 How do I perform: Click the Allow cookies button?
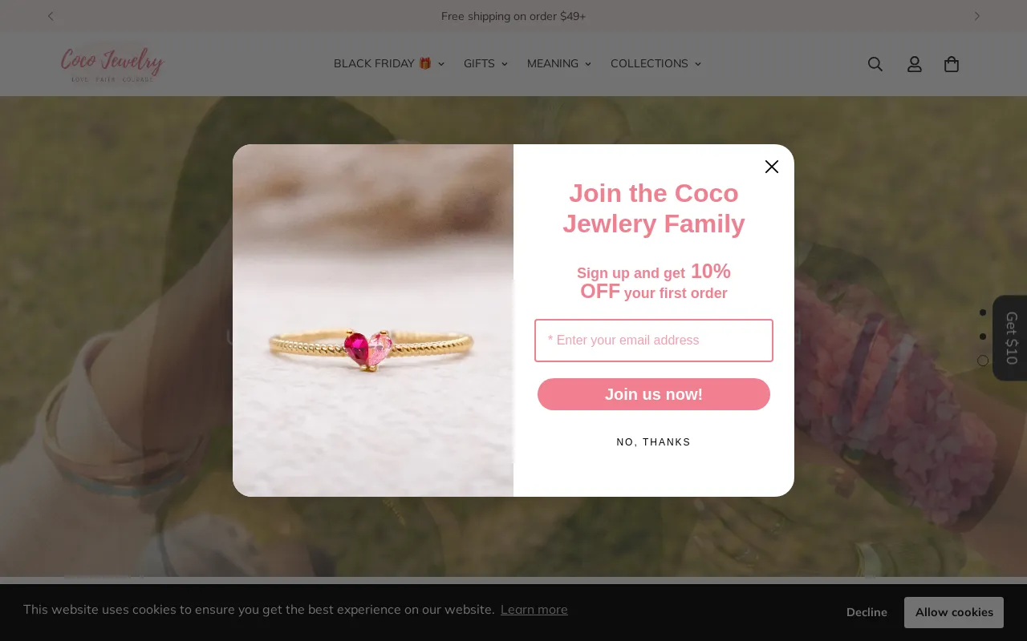[953, 612]
